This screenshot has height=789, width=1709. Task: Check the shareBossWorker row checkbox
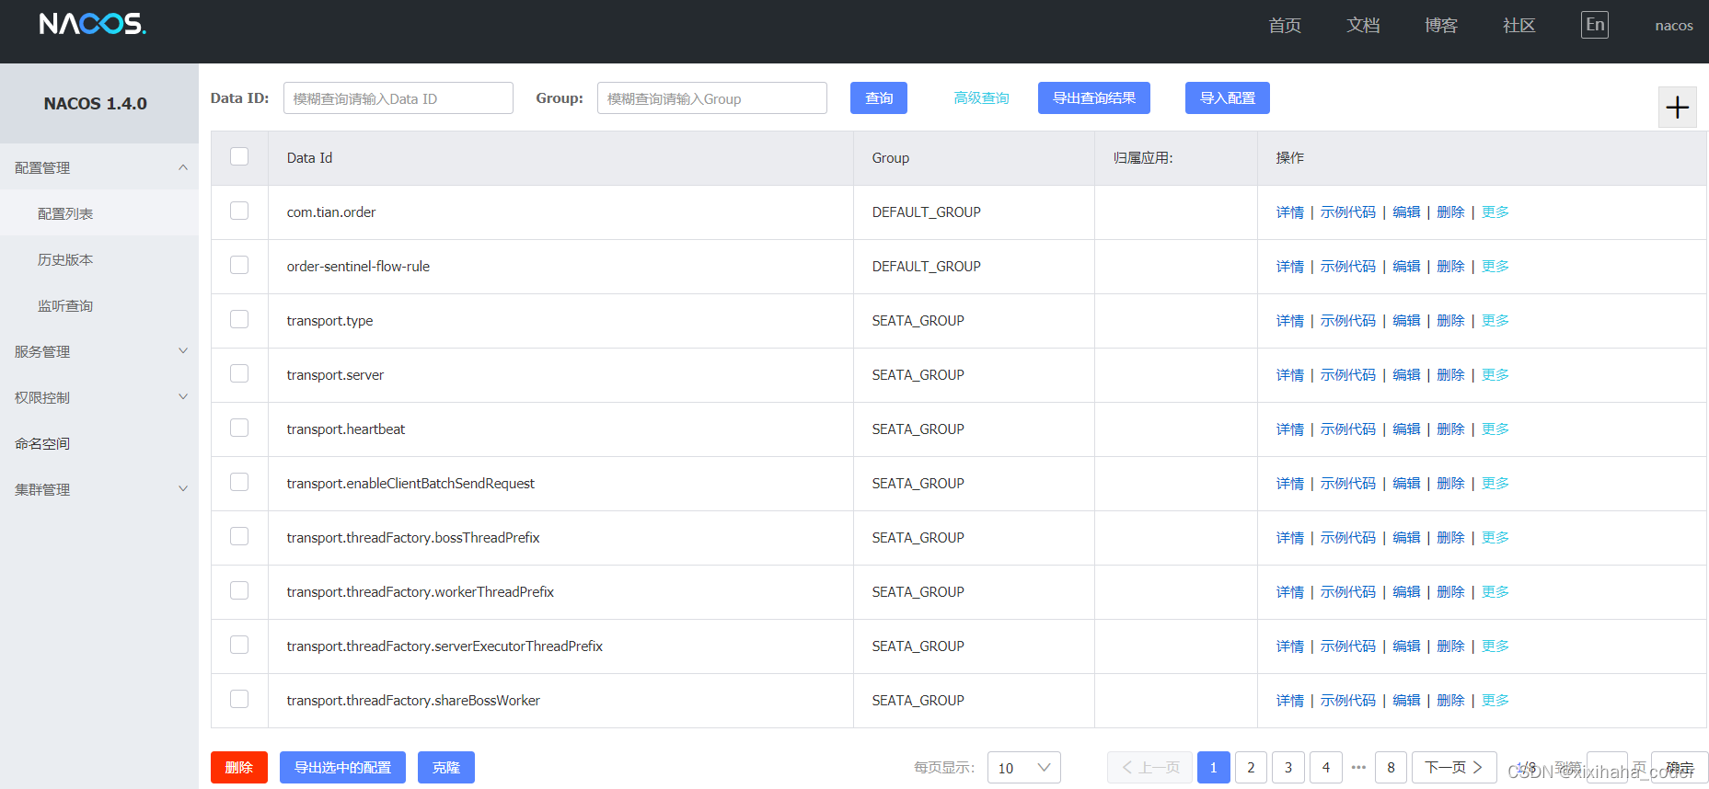tap(239, 699)
